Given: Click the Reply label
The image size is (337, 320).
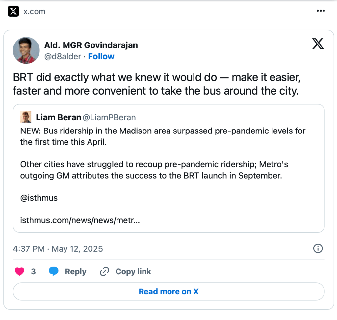Looking at the screenshot, I should tap(75, 272).
